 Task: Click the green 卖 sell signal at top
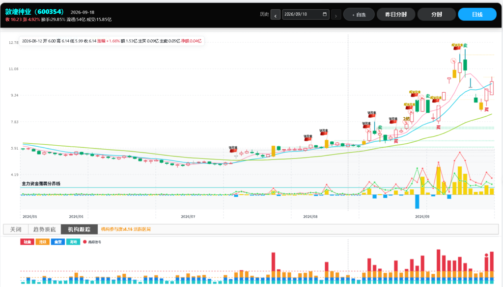[465, 46]
